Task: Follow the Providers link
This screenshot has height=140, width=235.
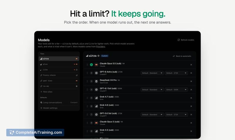Action: (100, 47)
